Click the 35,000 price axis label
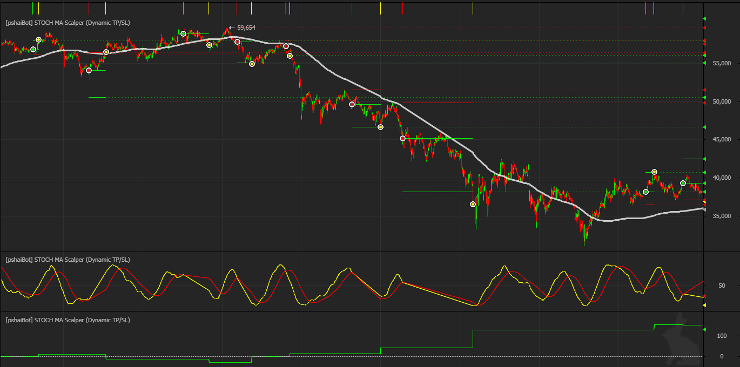The width and height of the screenshot is (740, 367). (722, 216)
